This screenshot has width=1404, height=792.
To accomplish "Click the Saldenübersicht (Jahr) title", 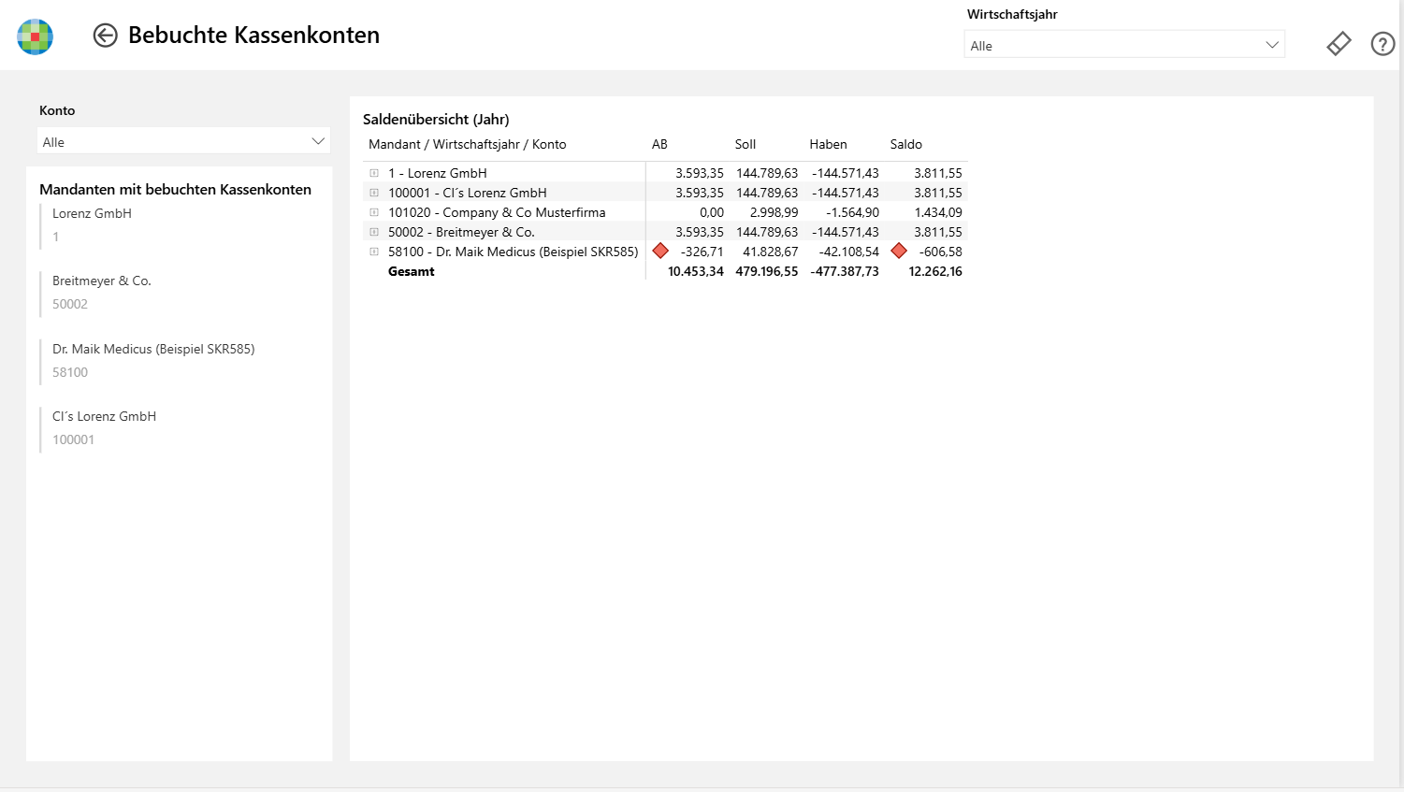I will (436, 119).
